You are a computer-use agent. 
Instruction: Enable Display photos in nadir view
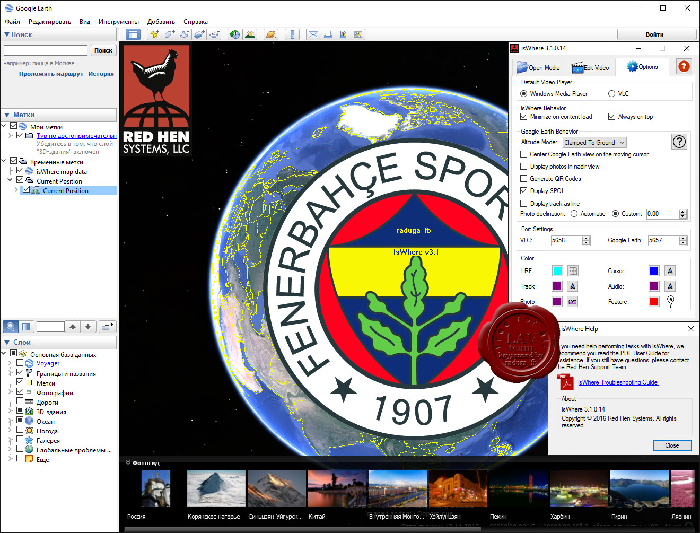524,167
